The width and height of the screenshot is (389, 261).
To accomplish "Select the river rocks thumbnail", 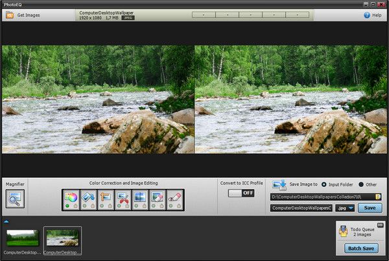I will tap(62, 238).
